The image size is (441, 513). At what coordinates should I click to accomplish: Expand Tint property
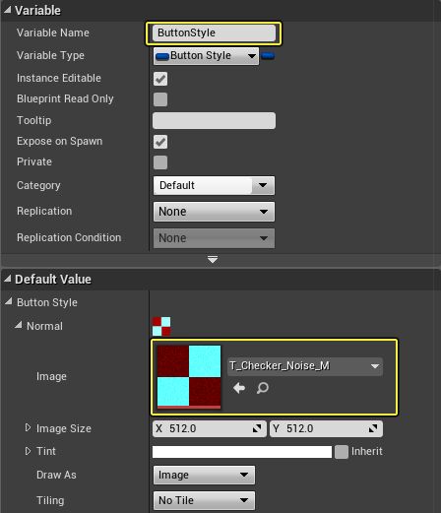29,451
